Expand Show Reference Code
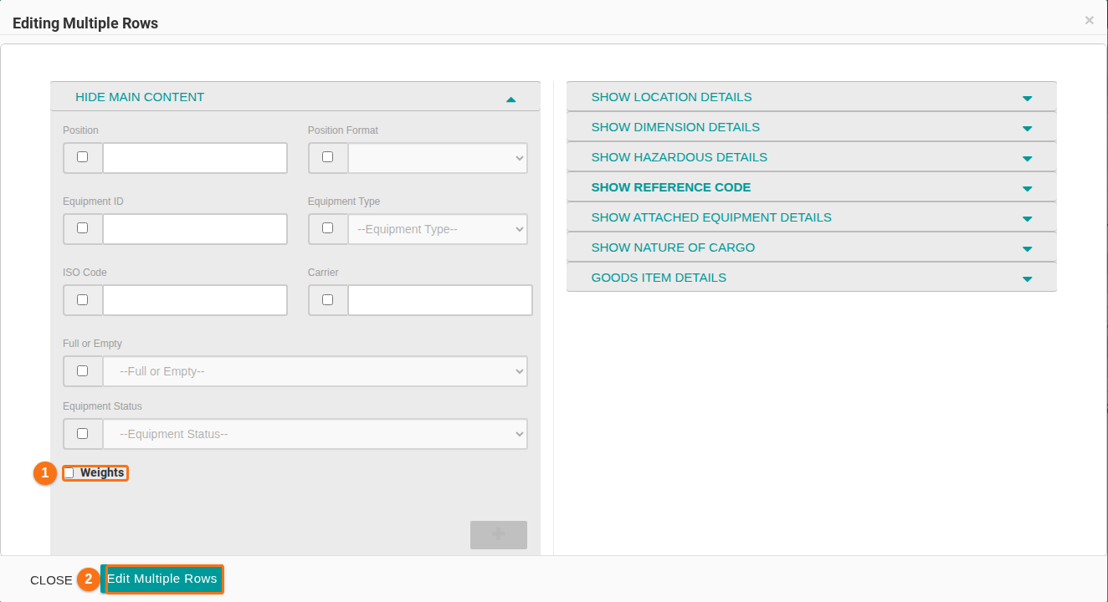This screenshot has height=602, width=1108. [812, 187]
